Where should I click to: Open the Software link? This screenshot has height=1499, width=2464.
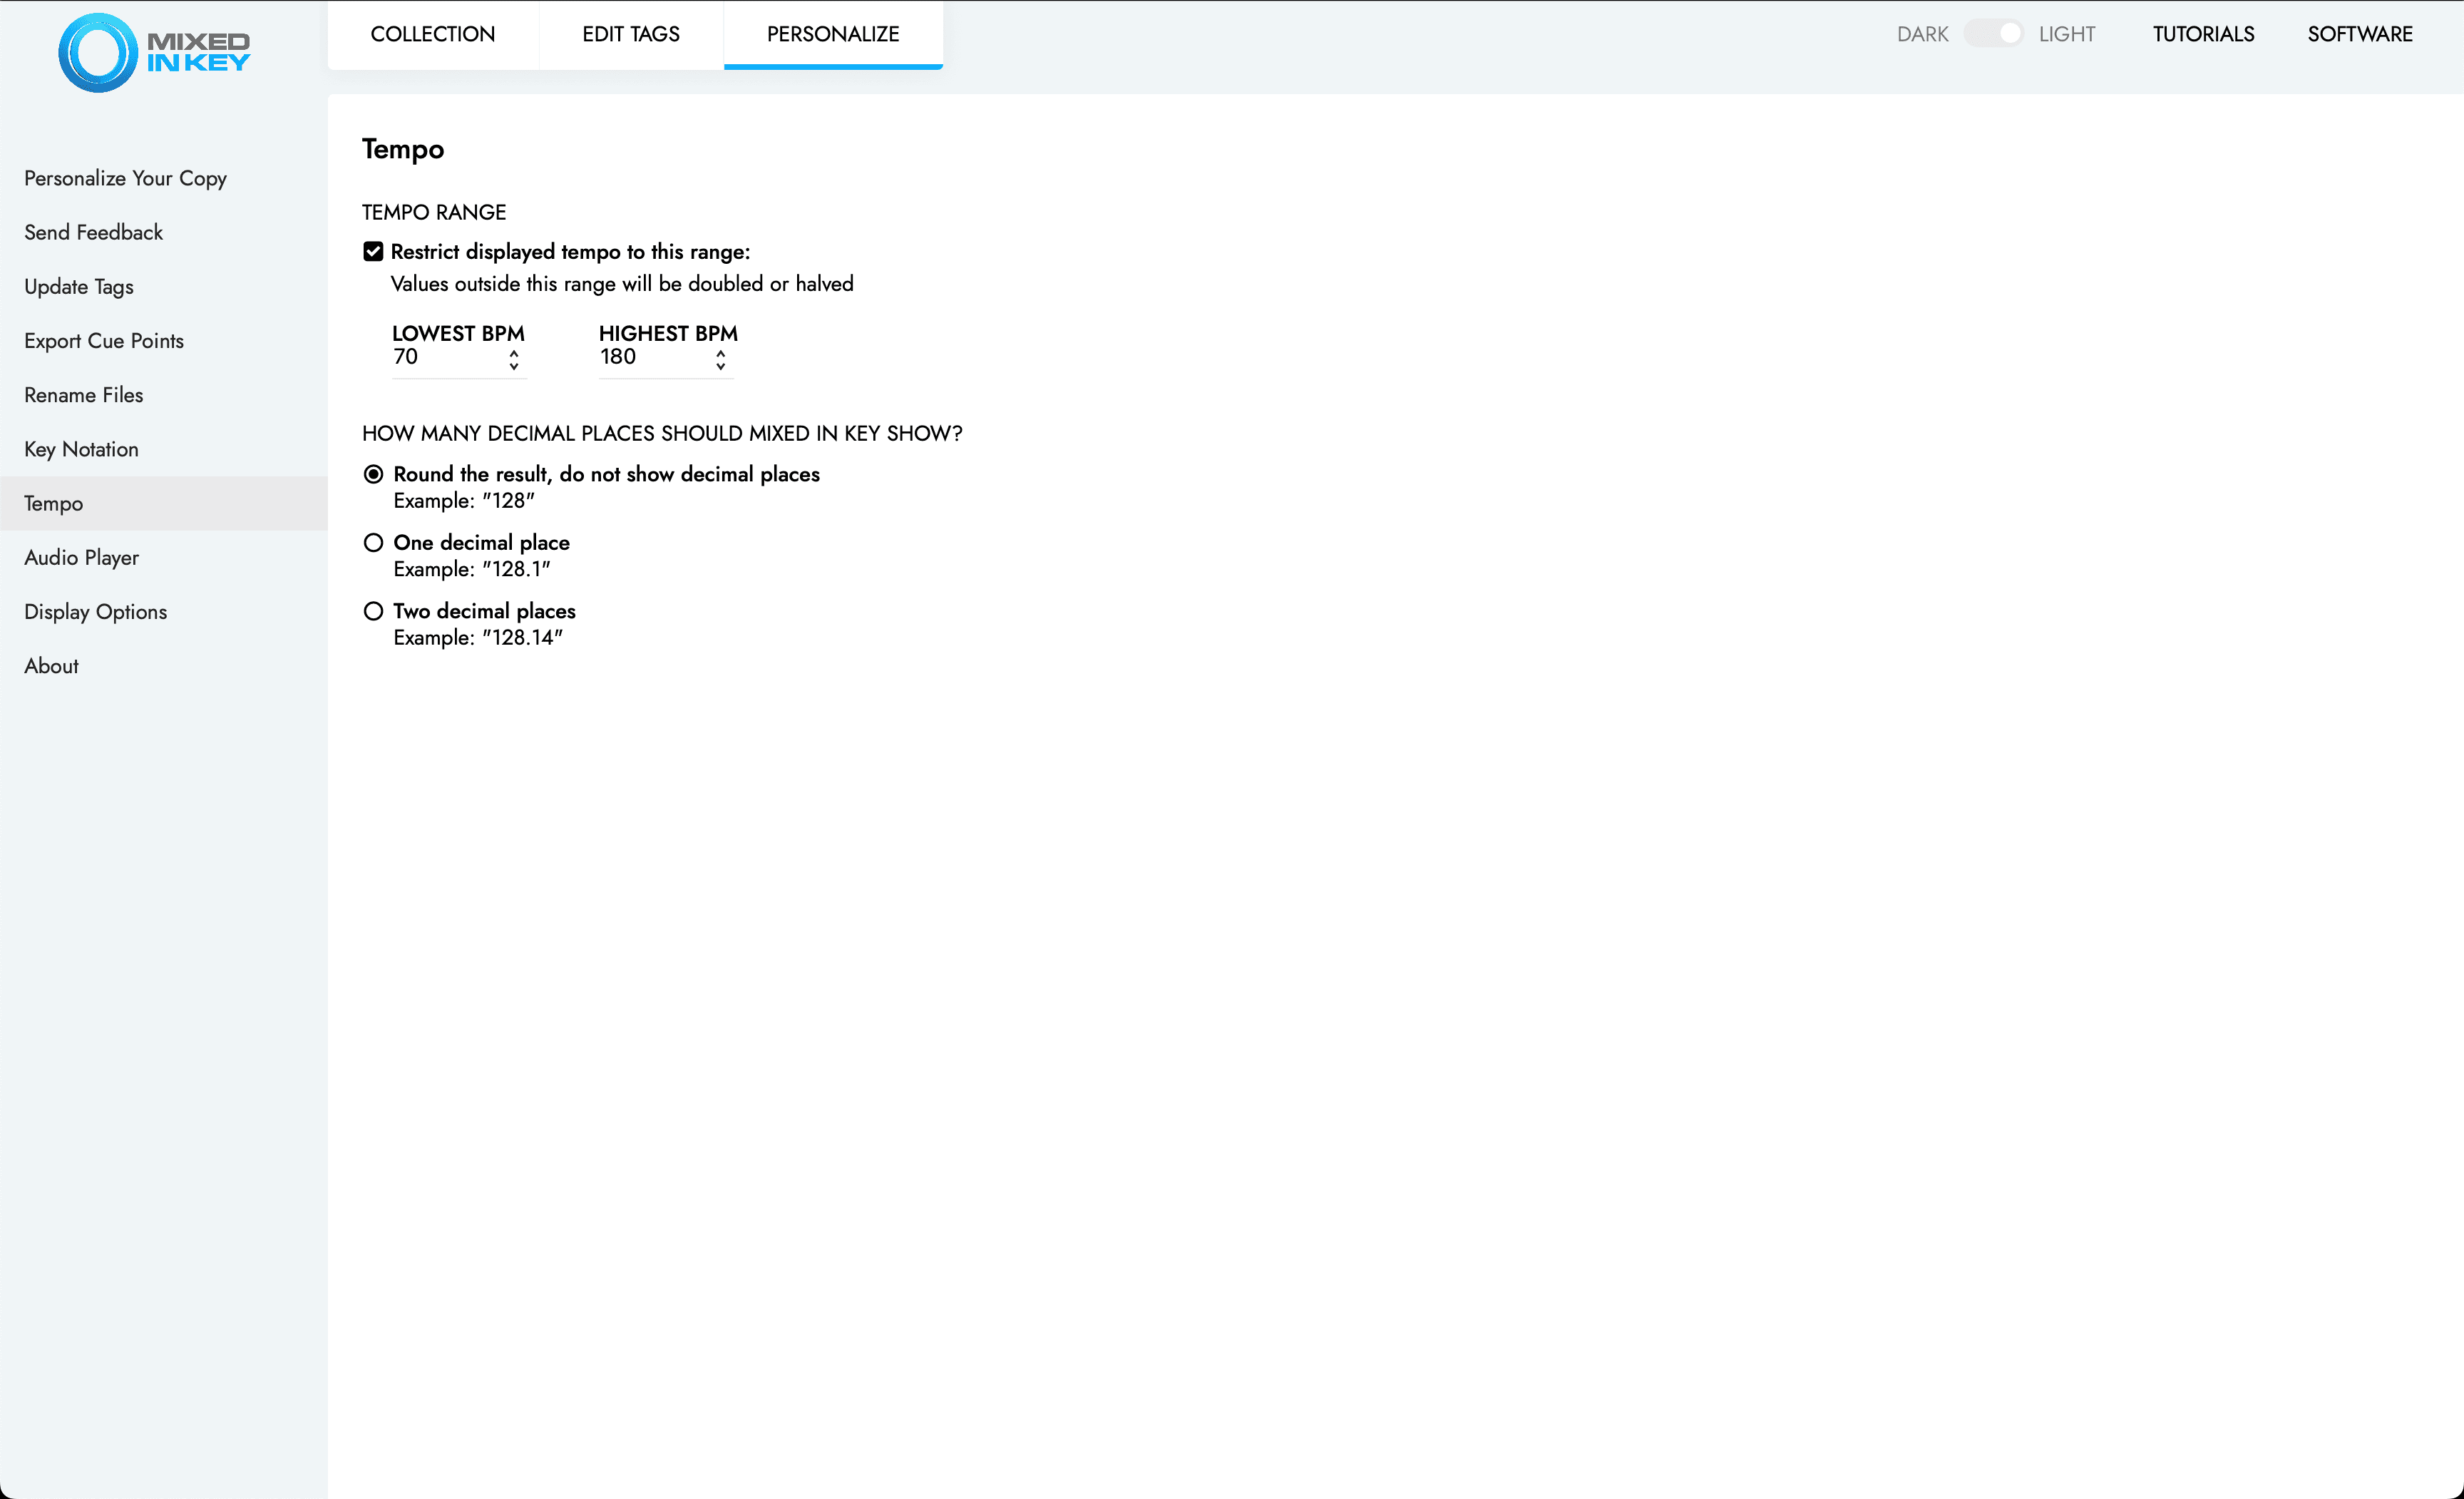pos(2360,34)
